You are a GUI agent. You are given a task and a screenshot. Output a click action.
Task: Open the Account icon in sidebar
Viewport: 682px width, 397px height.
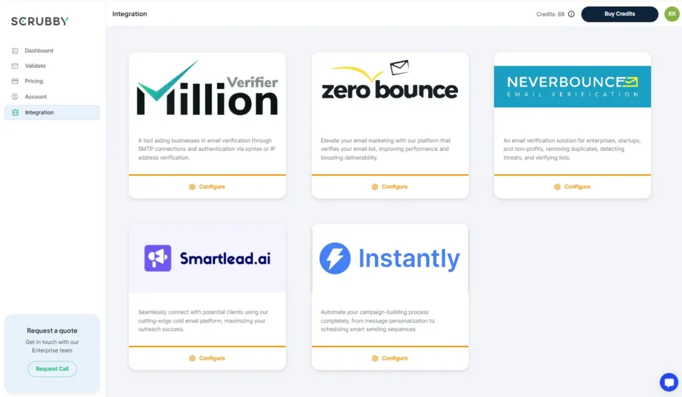pos(15,96)
